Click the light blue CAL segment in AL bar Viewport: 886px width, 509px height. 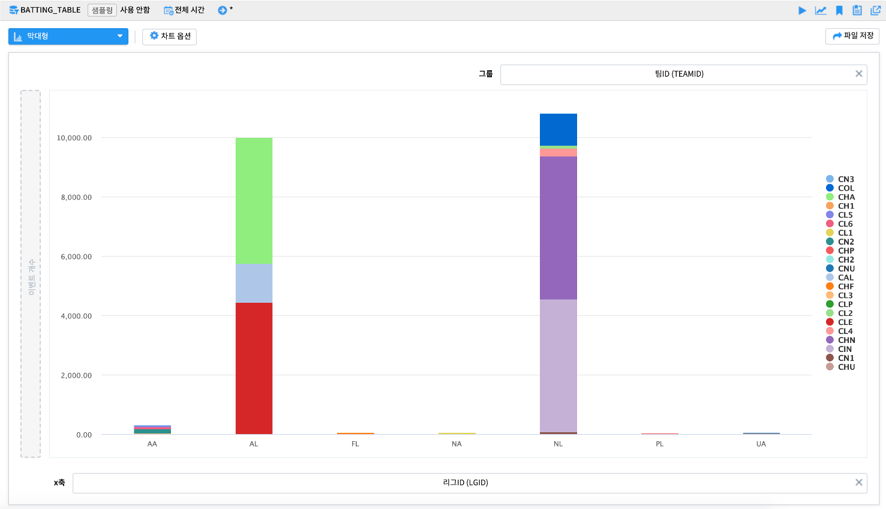click(254, 283)
